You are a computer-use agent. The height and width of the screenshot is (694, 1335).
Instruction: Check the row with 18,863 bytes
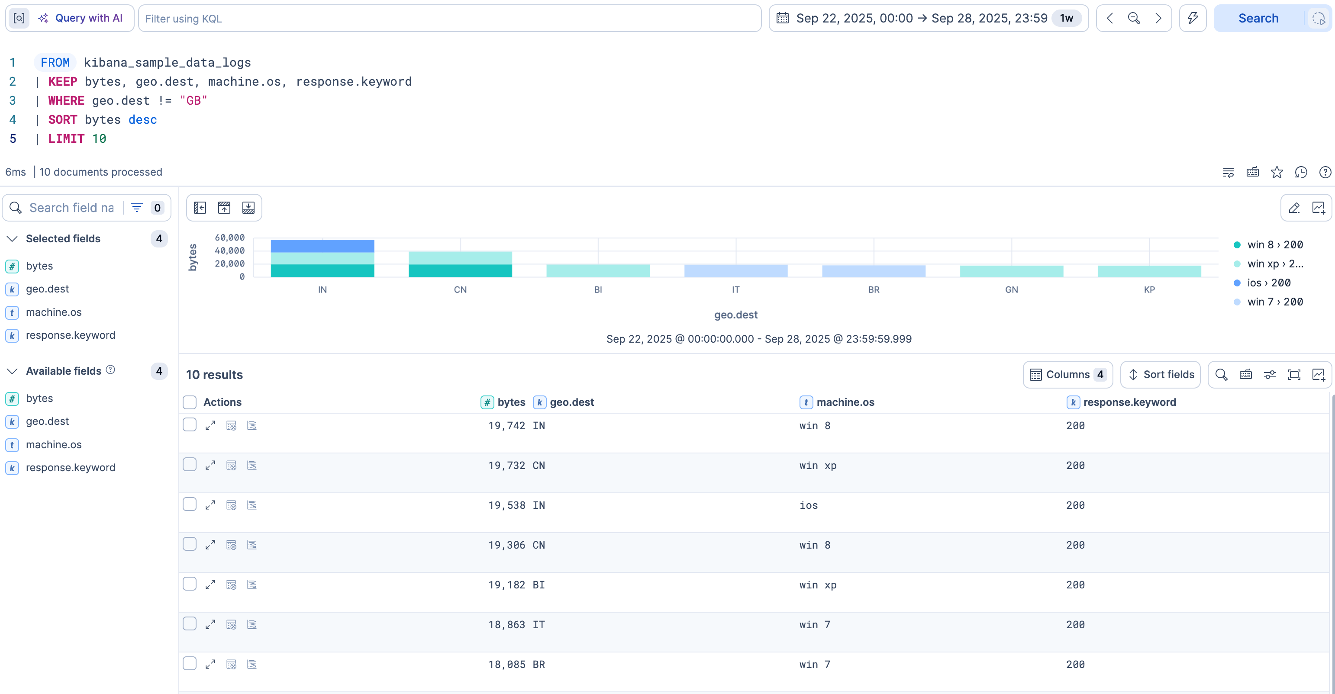coord(190,624)
